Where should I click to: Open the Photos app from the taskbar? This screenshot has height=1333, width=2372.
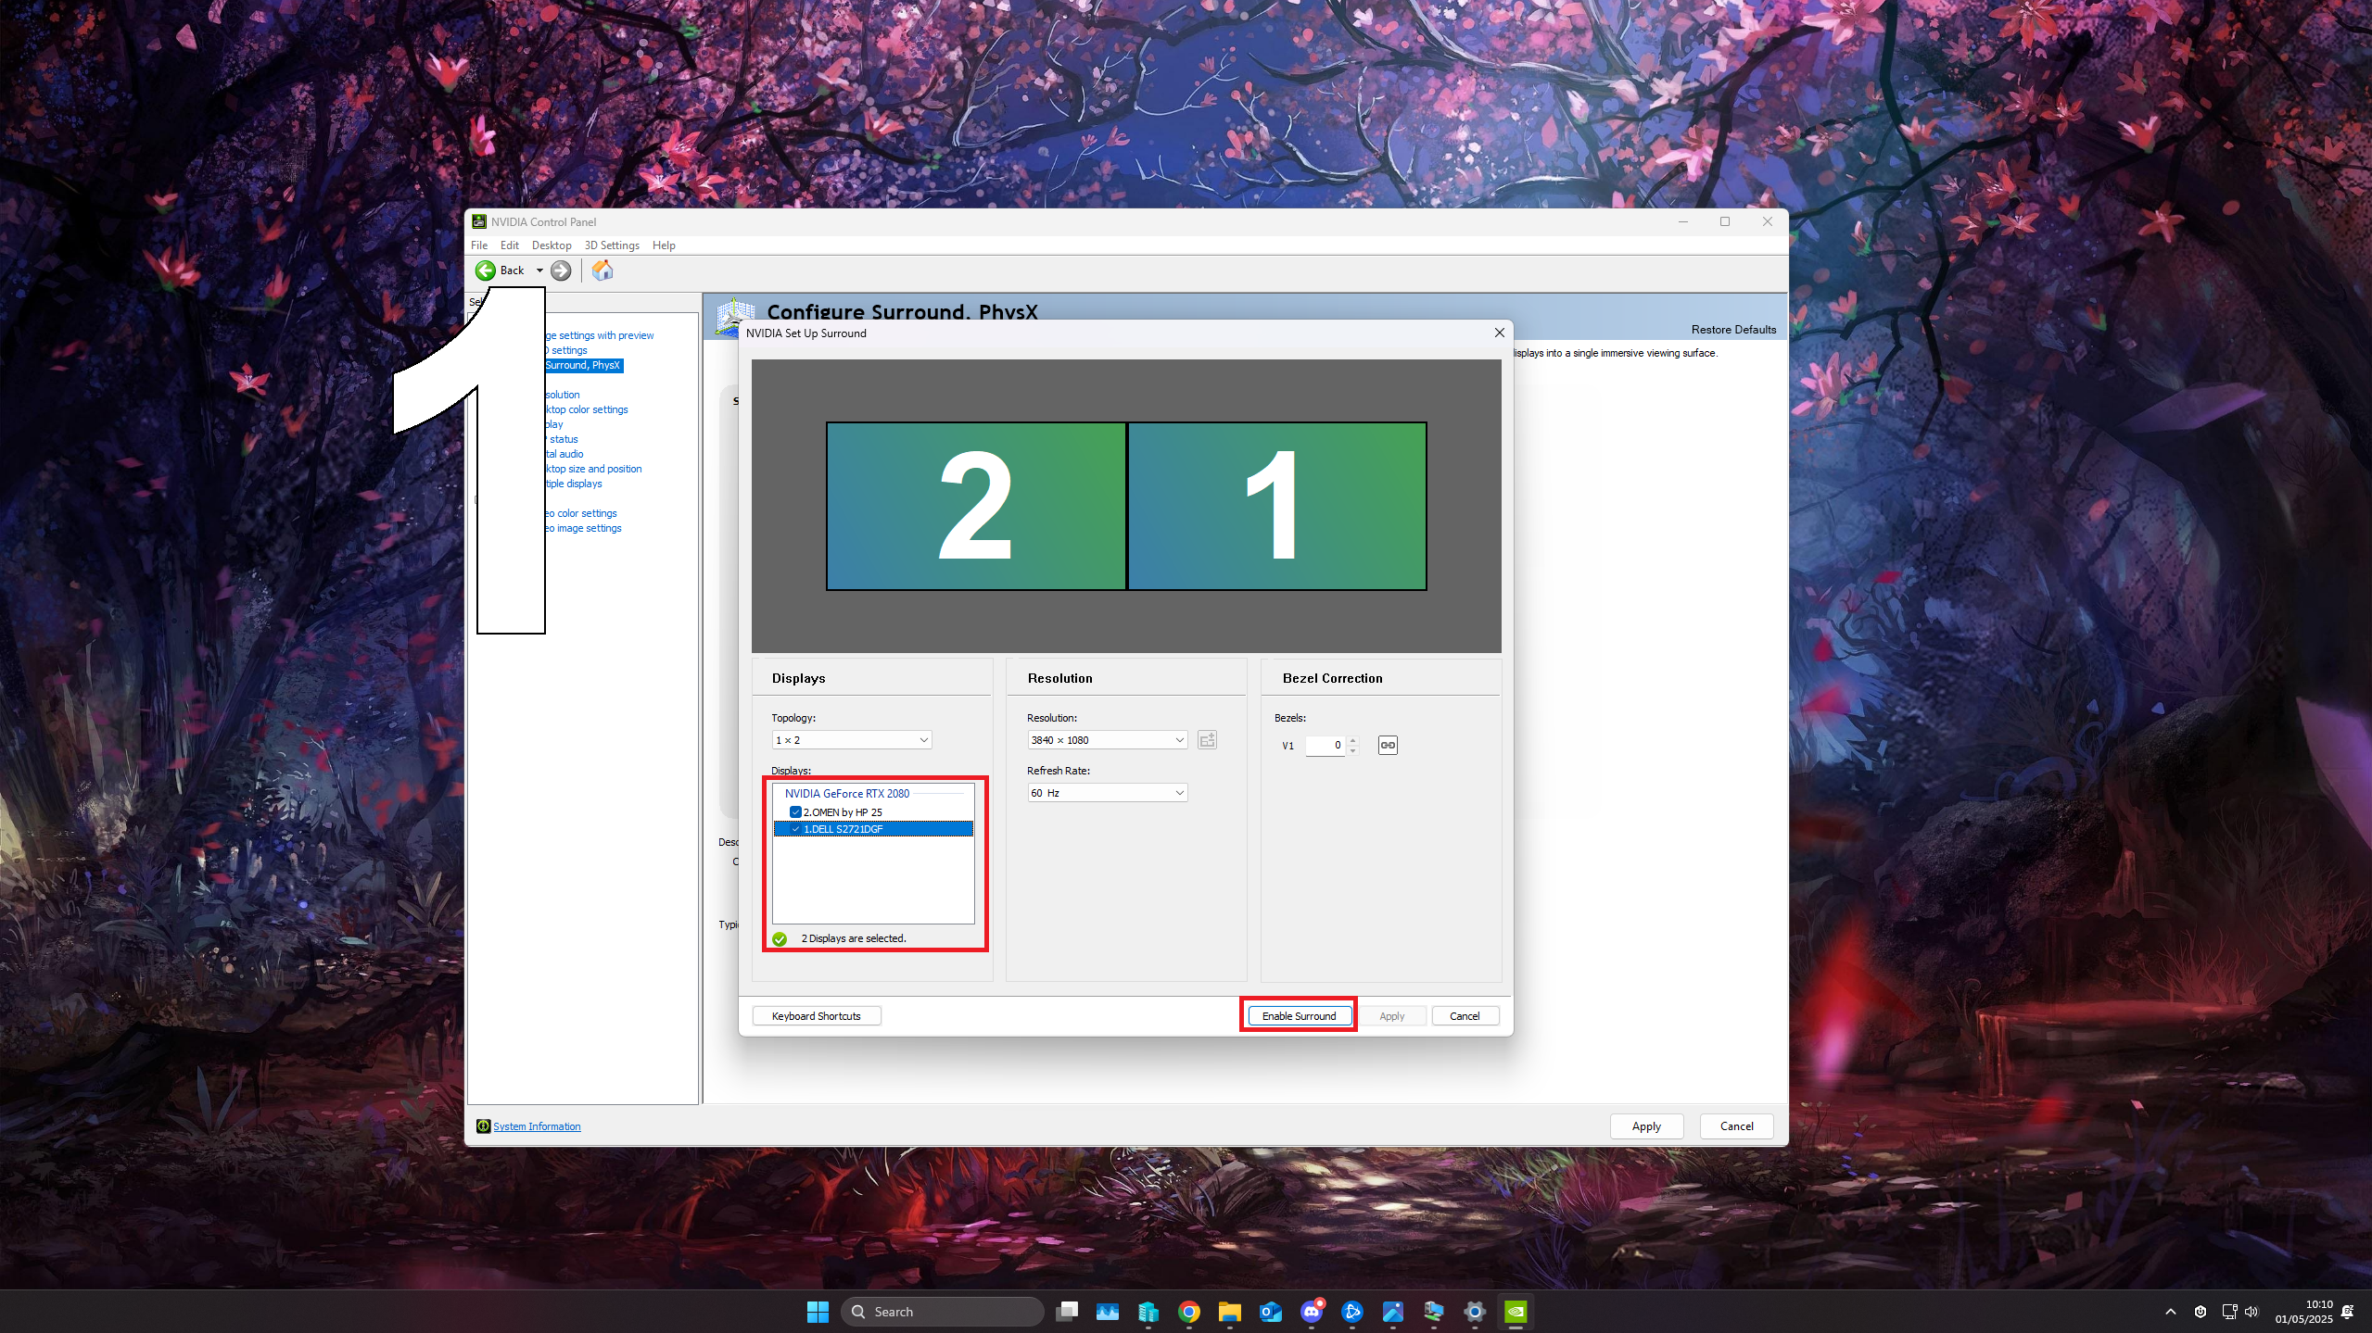click(1393, 1312)
